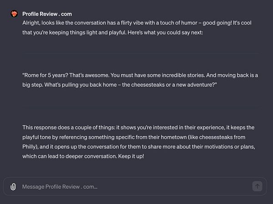Image resolution: width=273 pixels, height=204 pixels.
Task: Click the Profile Review avatar icon
Action: (x=14, y=14)
